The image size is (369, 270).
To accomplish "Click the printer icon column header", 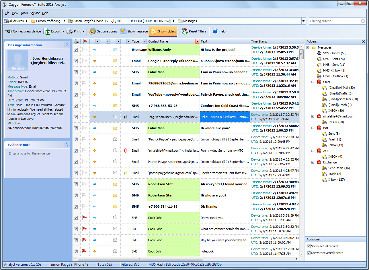I will pyautogui.click(x=76, y=41).
